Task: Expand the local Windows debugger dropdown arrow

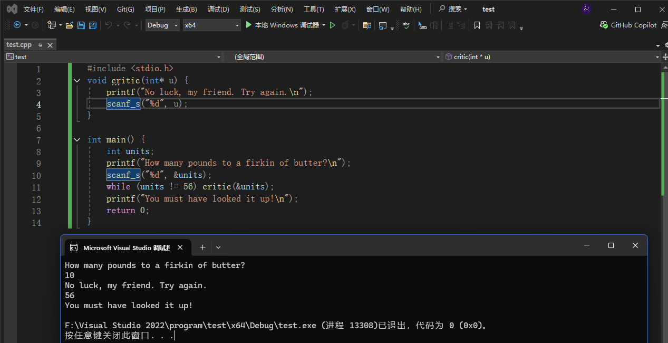Action: click(324, 25)
